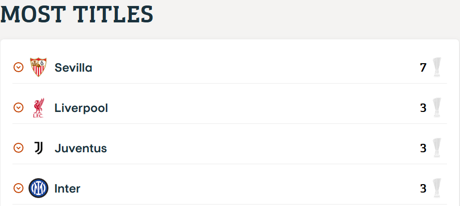The height and width of the screenshot is (206, 460).
Task: Click the trophy icon in Liverpool row
Action: [x=437, y=108]
